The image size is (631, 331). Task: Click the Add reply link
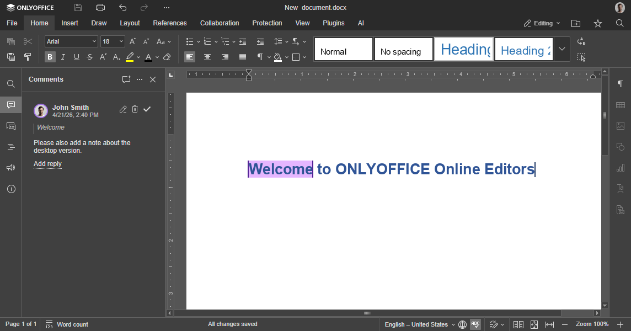[x=47, y=164]
